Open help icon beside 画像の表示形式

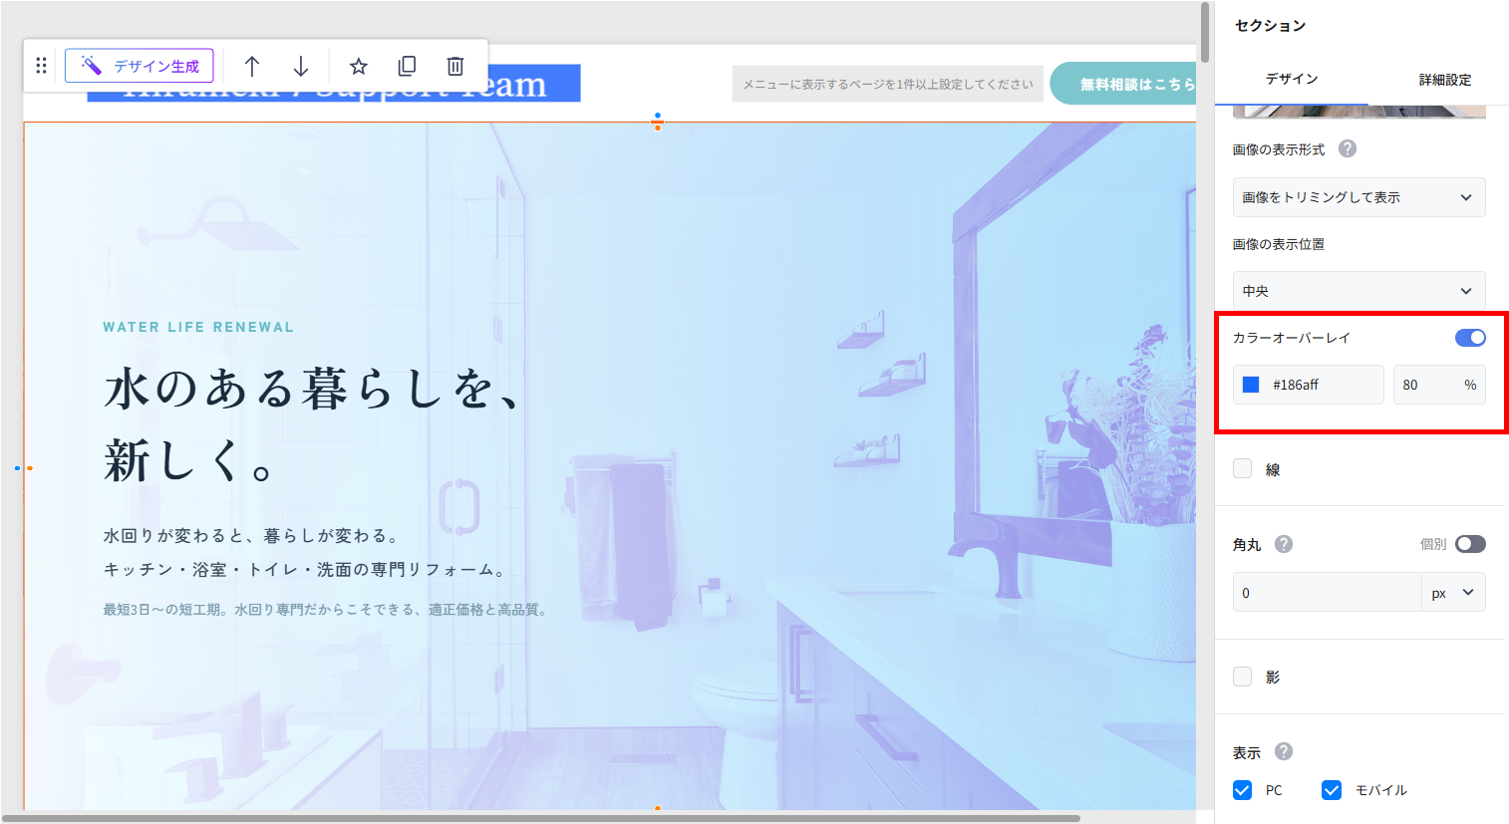point(1348,148)
